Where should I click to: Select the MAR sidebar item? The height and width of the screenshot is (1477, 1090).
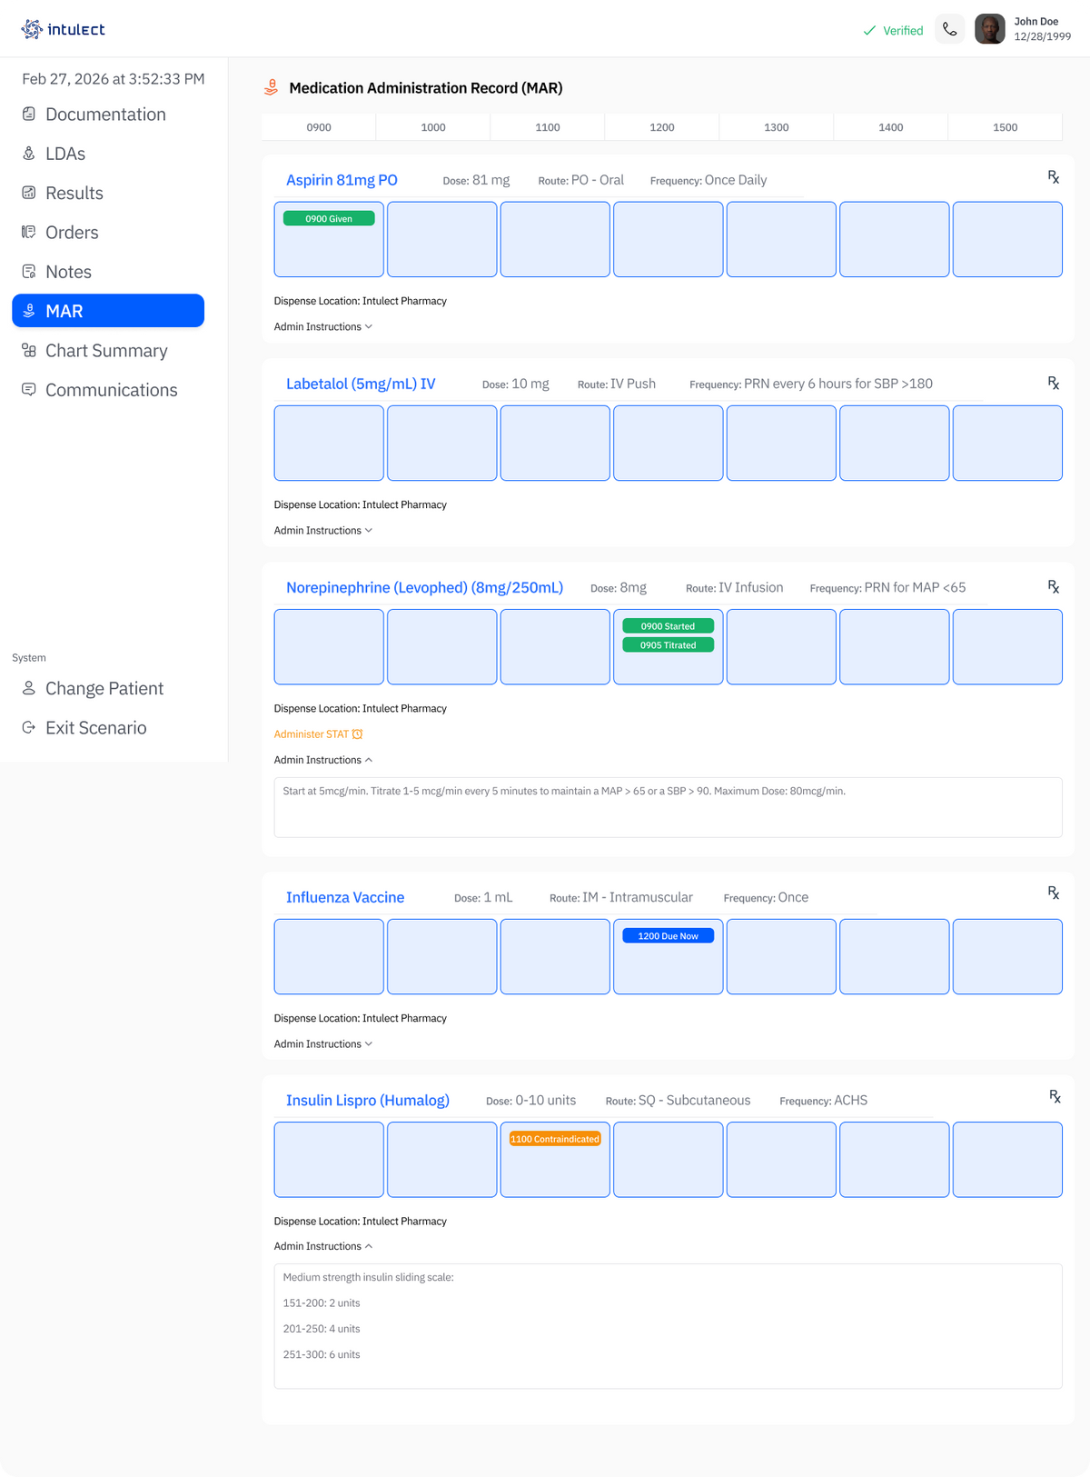[x=108, y=311]
